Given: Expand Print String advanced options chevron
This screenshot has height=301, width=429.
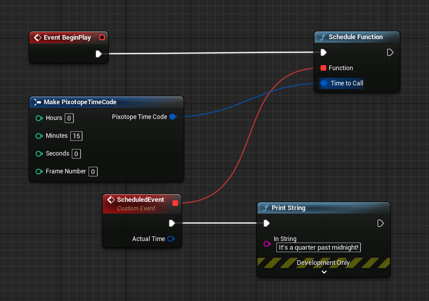Looking at the screenshot, I should [x=324, y=272].
